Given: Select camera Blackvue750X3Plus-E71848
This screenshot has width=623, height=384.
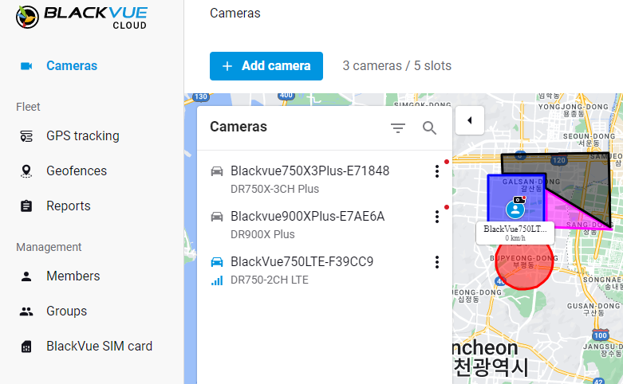Looking at the screenshot, I should click(x=310, y=171).
